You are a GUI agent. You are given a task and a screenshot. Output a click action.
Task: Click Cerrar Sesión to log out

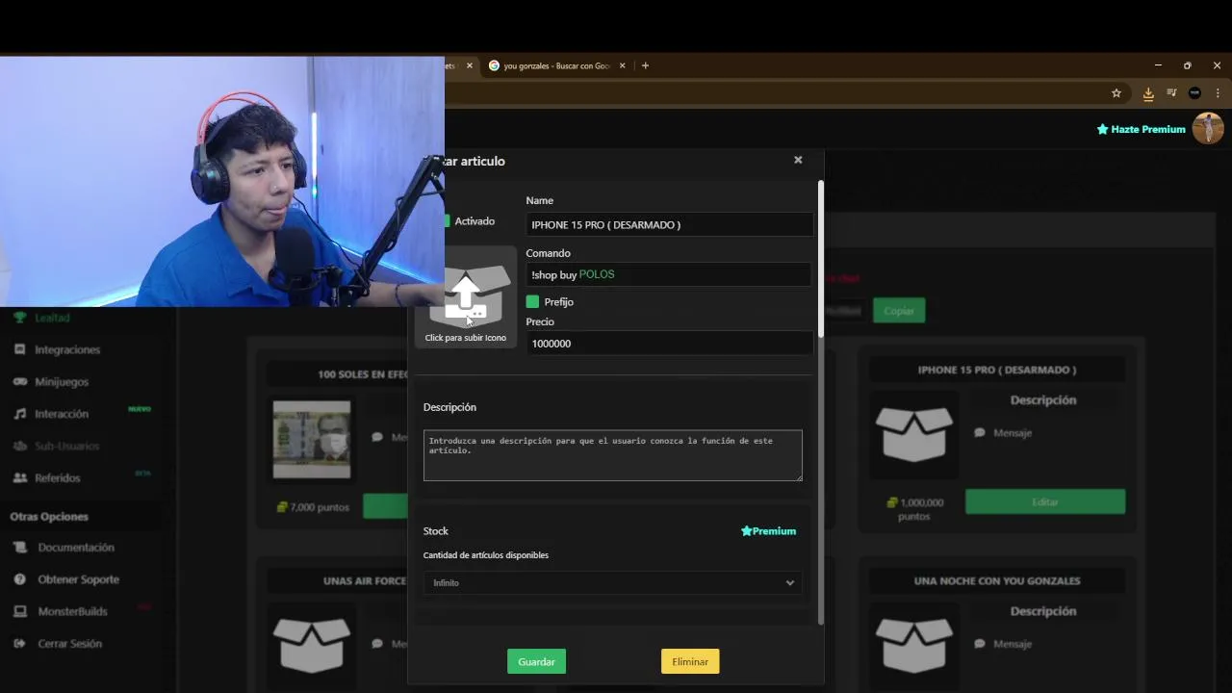(70, 644)
